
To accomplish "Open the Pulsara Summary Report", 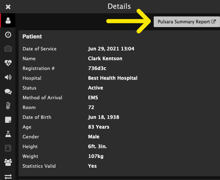I will tap(187, 22).
